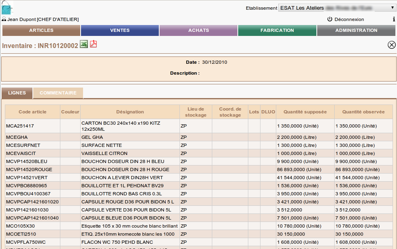Open the Etablissement dropdown
The width and height of the screenshot is (397, 249).
(337, 8)
